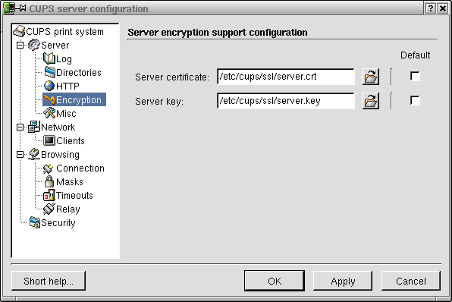Screen dimensions: 452x302
Task: Select the Masks padlock icon
Action: pos(49,181)
